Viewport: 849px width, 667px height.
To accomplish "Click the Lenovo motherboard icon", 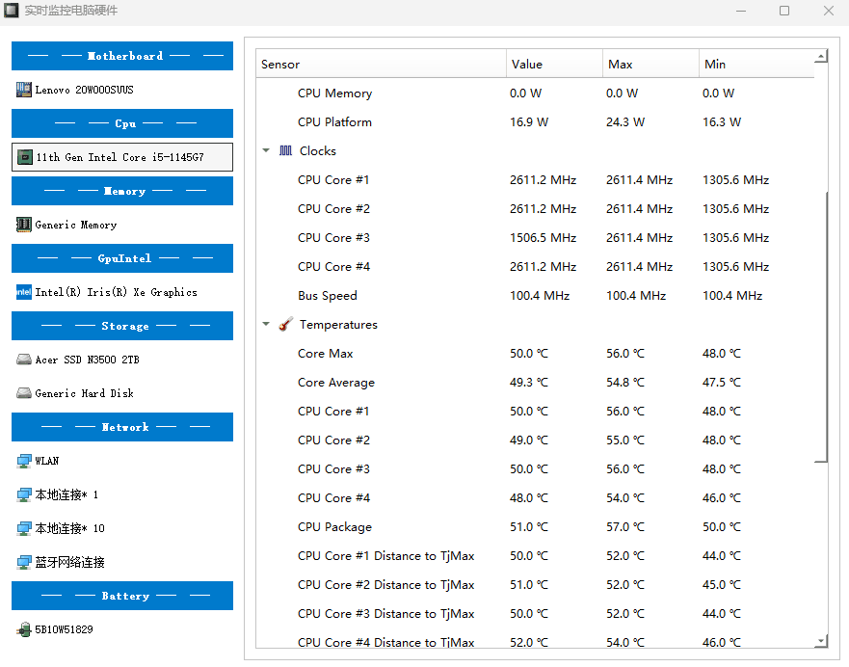I will (24, 90).
